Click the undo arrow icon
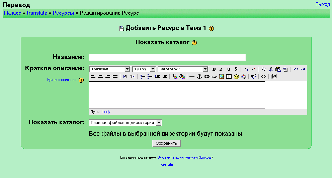This screenshot has width=332, height=178. [x=296, y=69]
